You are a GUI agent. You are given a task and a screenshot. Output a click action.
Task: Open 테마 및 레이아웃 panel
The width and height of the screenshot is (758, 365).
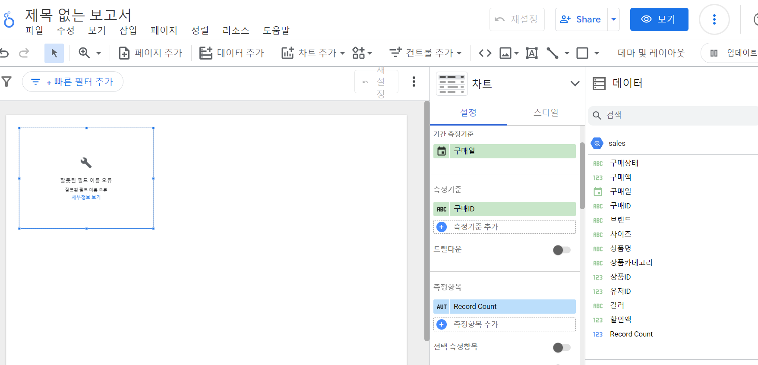pyautogui.click(x=651, y=53)
